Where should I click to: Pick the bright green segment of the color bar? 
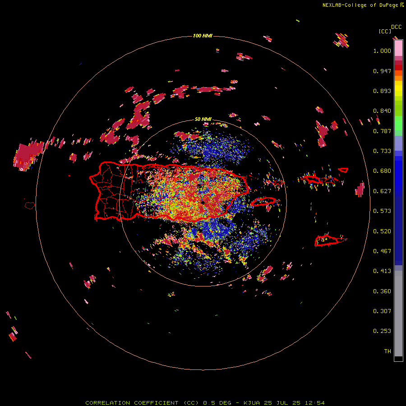pyautogui.click(x=398, y=123)
